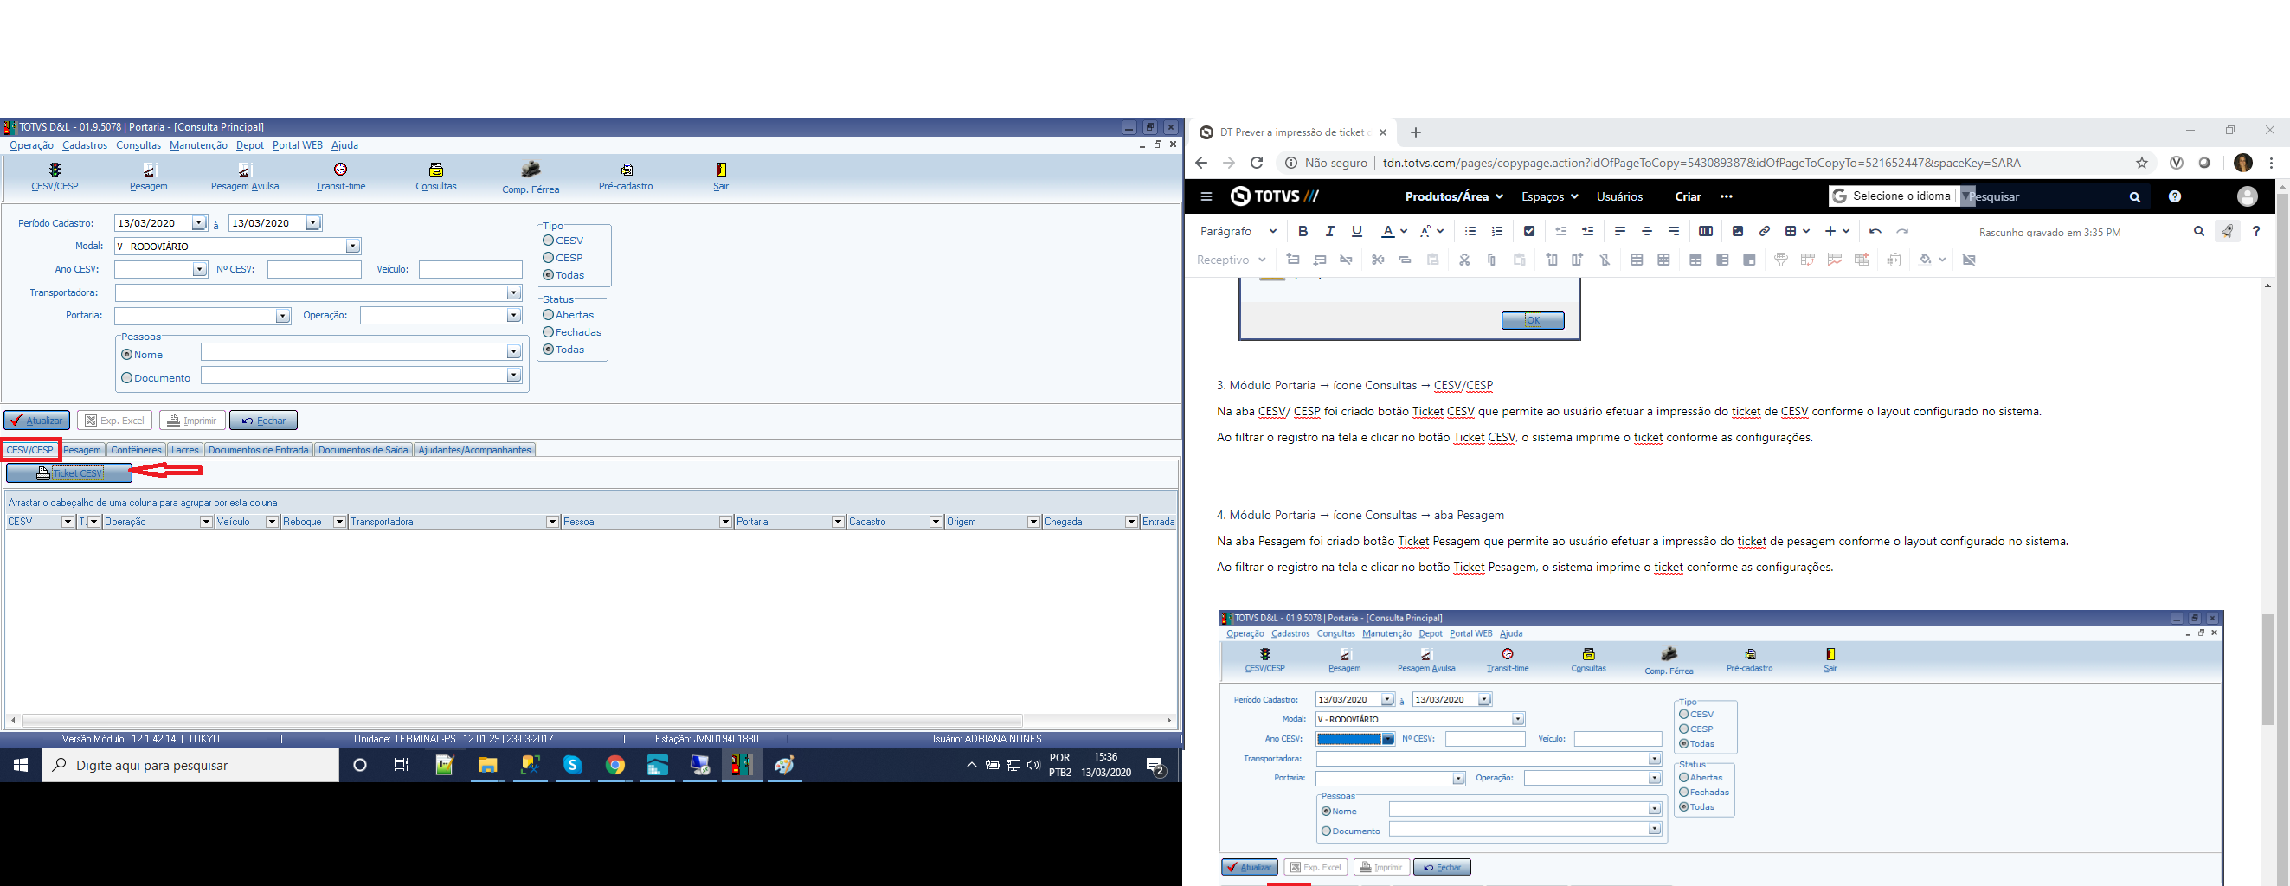This screenshot has width=2290, height=886.
Task: Open Skype from the Windows taskbar
Action: tap(573, 765)
